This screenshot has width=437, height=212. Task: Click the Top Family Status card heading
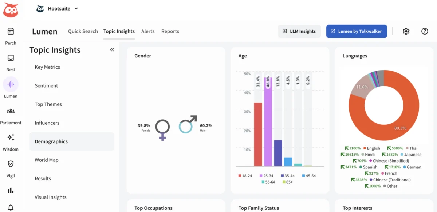click(259, 208)
